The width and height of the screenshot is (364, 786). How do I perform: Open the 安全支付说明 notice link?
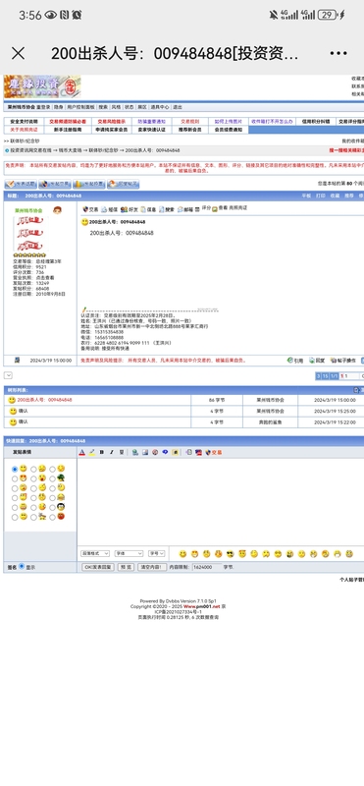[24, 122]
